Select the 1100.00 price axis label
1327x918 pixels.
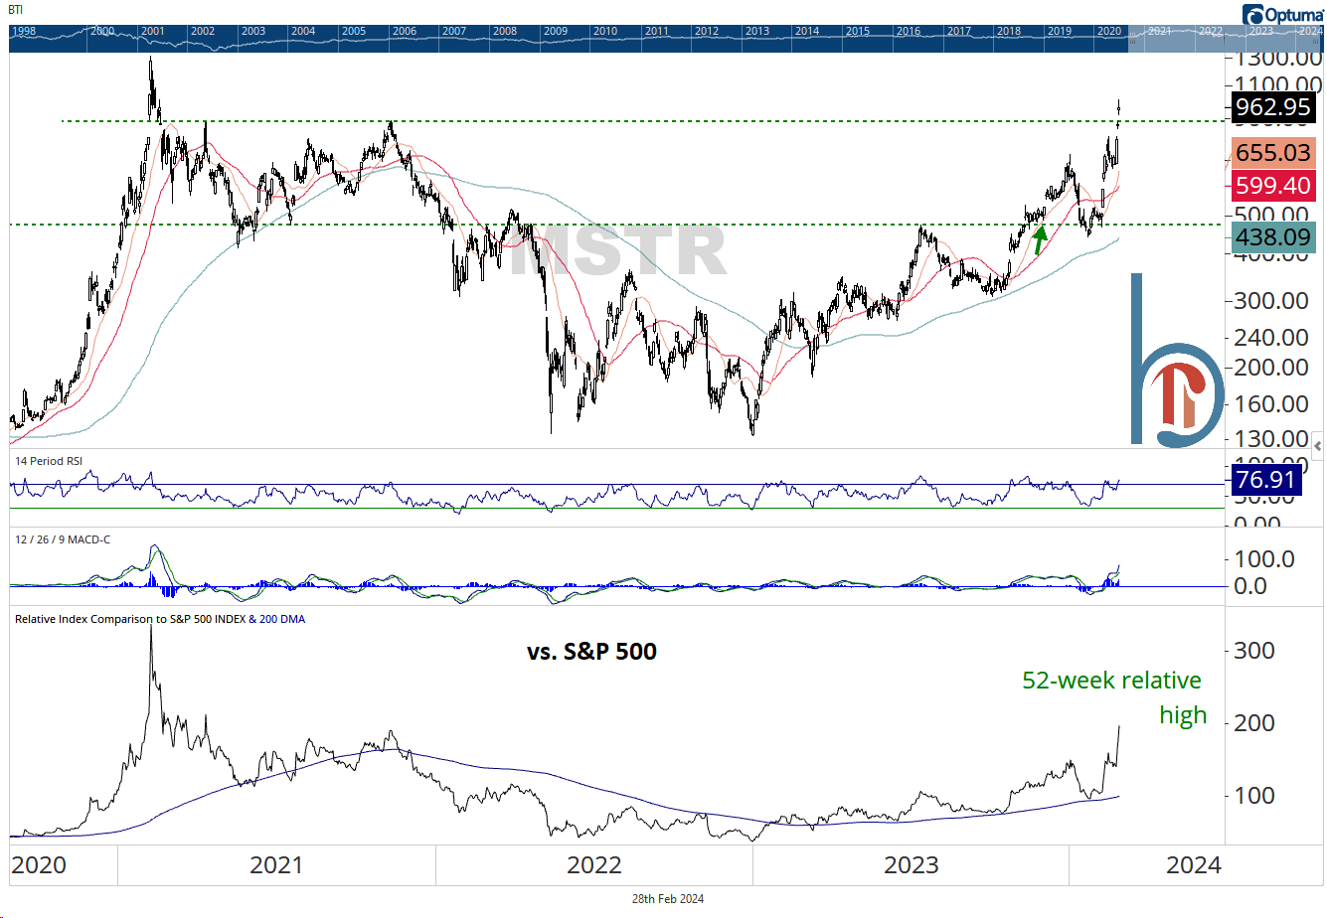(1278, 84)
